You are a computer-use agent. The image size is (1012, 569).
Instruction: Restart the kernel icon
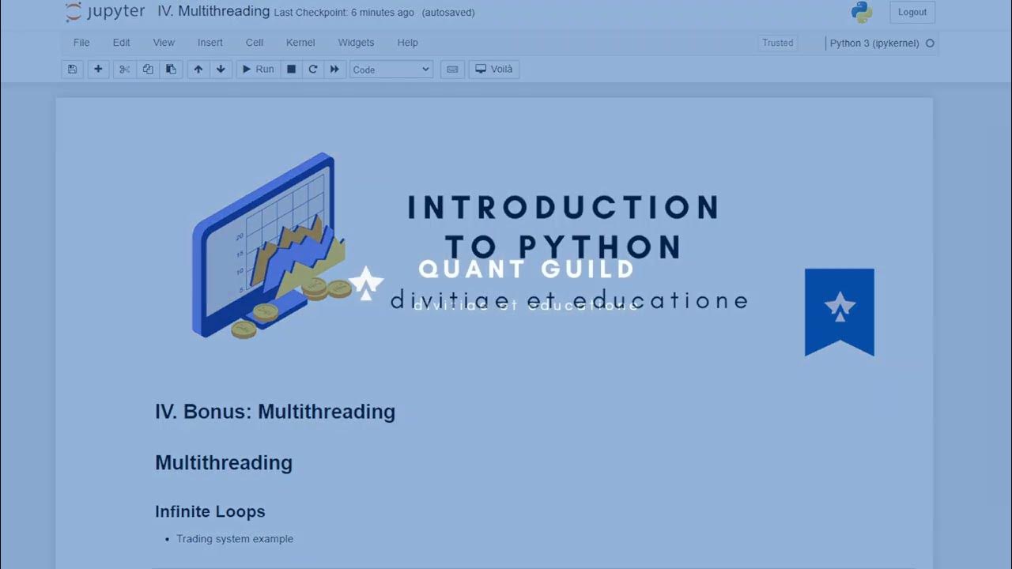pyautogui.click(x=313, y=70)
